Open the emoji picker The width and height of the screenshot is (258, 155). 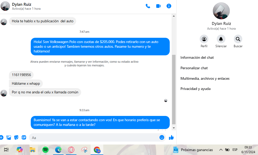(162, 137)
